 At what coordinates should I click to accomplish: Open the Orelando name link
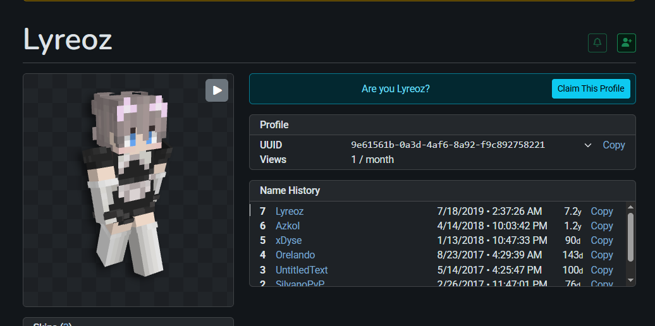[295, 255]
